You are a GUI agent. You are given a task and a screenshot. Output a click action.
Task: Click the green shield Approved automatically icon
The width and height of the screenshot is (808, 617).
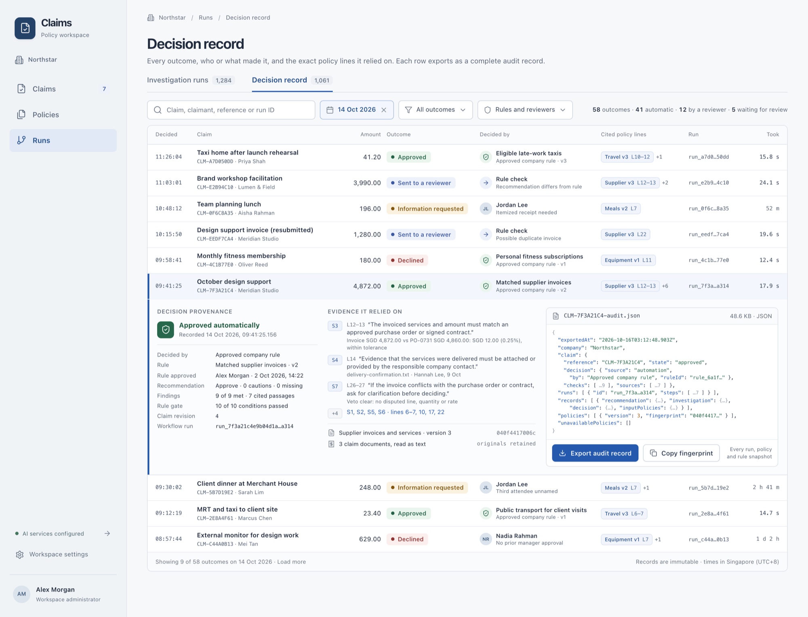point(166,330)
